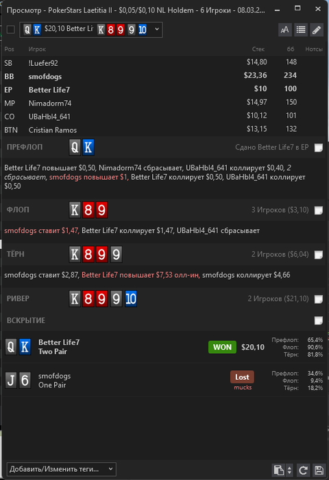Viewport: 329px width, 480px height.
Task: Tick the checkbox beside the hand selector
Action: (x=11, y=29)
